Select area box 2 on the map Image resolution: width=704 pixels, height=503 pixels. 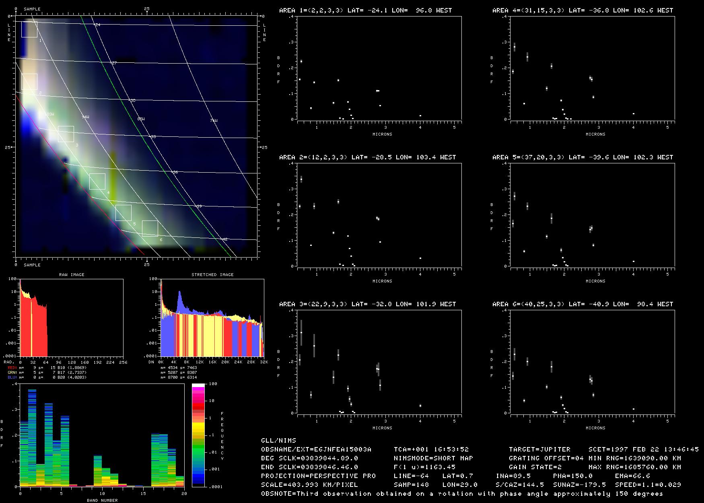click(29, 82)
